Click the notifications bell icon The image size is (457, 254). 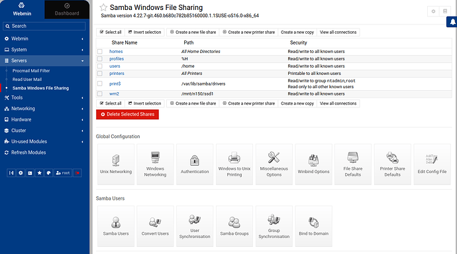point(452,22)
